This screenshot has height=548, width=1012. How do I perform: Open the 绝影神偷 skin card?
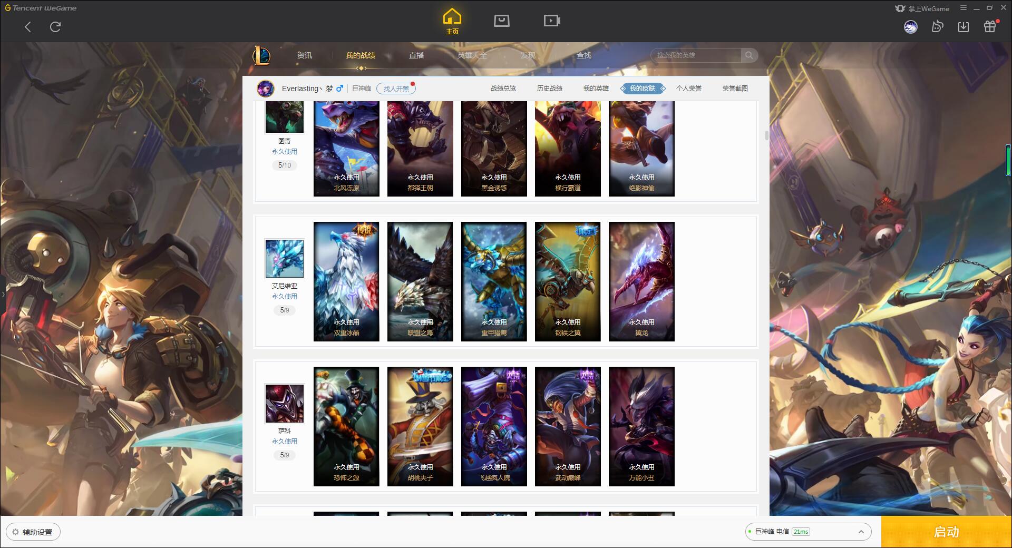(x=641, y=149)
